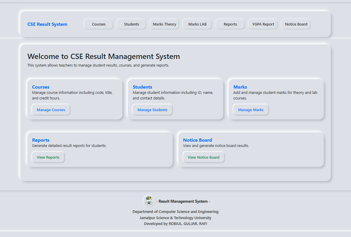Open the Courses navigation item
The width and height of the screenshot is (351, 237).
(x=98, y=24)
